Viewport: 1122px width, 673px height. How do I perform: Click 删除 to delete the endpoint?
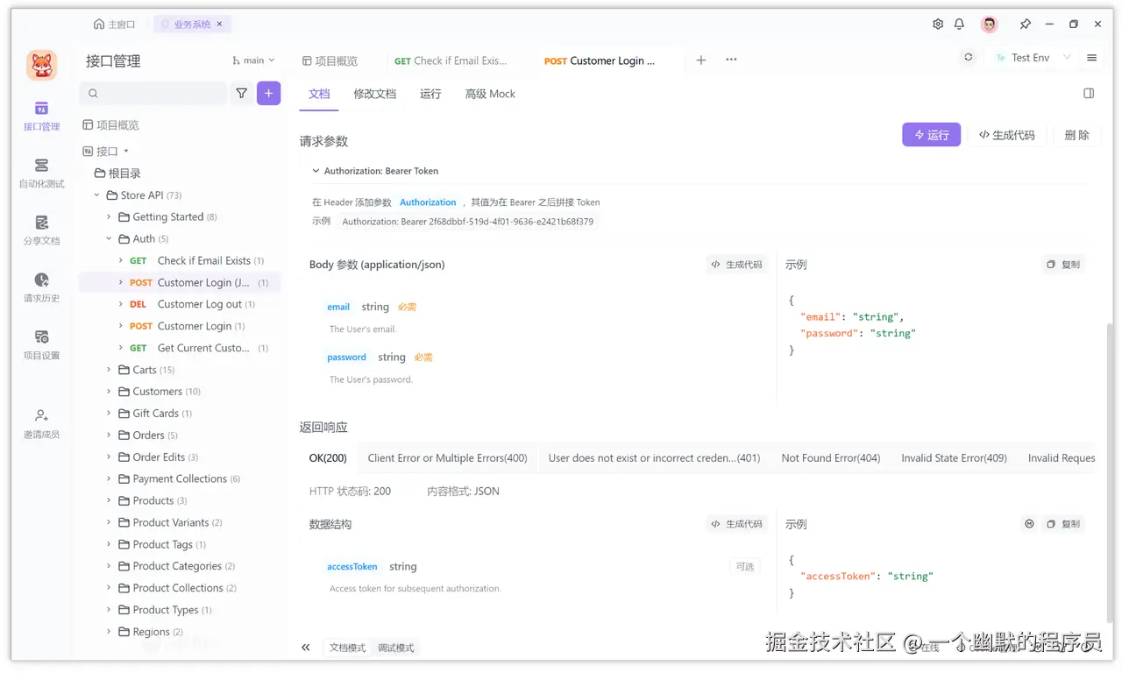pos(1076,134)
